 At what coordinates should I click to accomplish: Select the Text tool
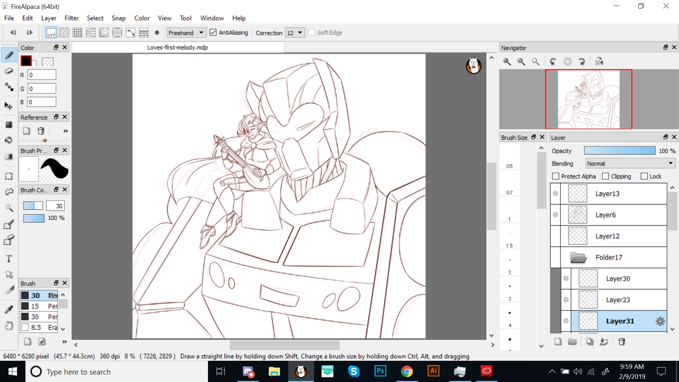9,259
